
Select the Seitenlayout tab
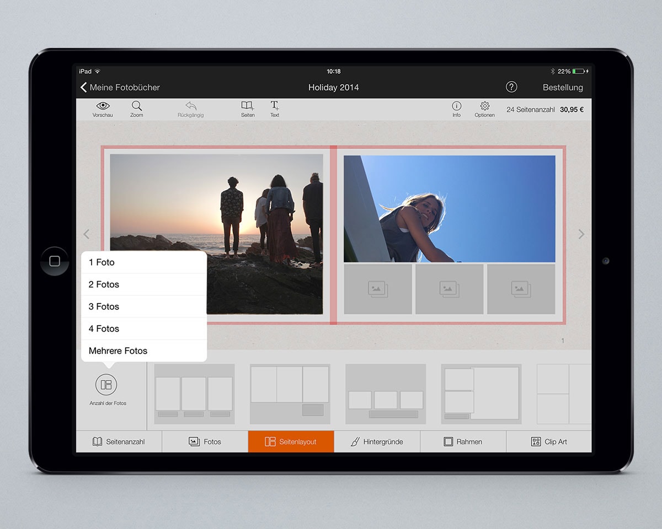click(291, 441)
